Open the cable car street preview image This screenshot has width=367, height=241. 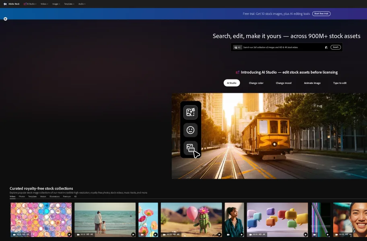pyautogui.click(x=269, y=136)
